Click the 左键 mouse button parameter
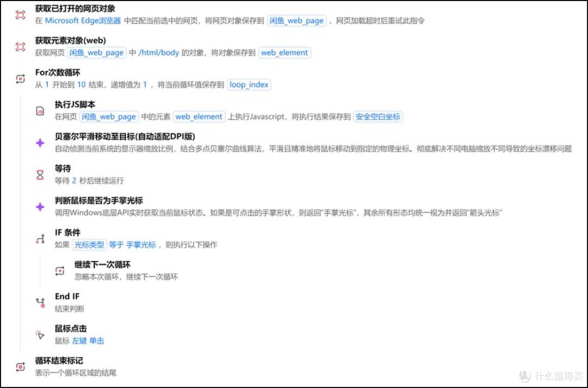The image size is (588, 388). pos(79,341)
